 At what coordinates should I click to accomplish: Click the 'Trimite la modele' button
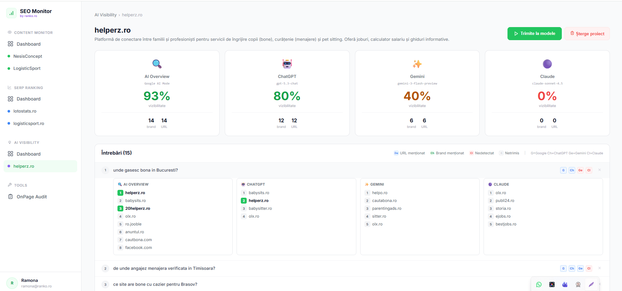(x=534, y=34)
